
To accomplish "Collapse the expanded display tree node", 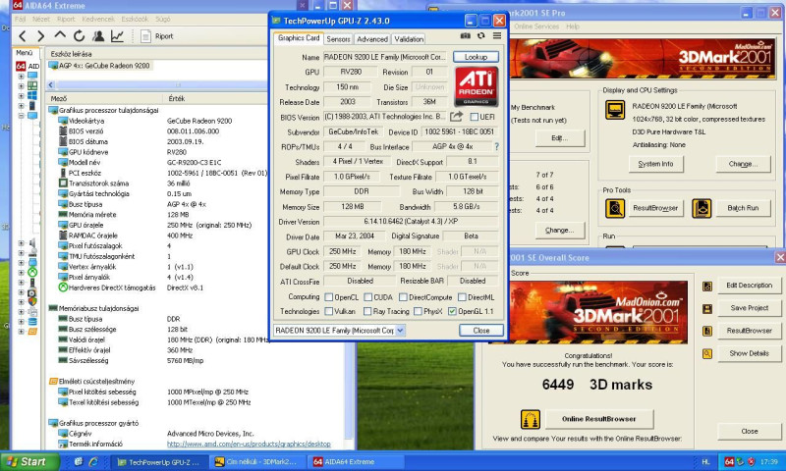I will coord(21,116).
